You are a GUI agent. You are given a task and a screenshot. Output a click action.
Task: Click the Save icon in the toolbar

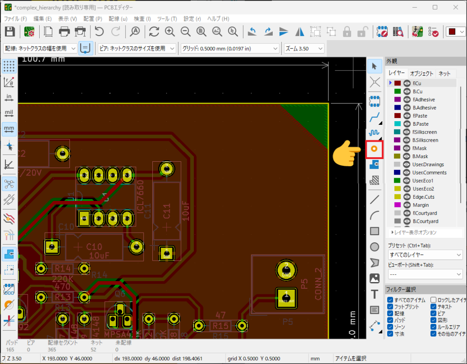[10, 31]
